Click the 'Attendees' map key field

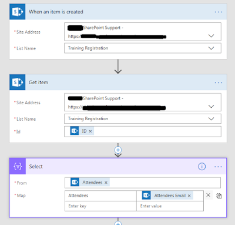tap(100, 196)
